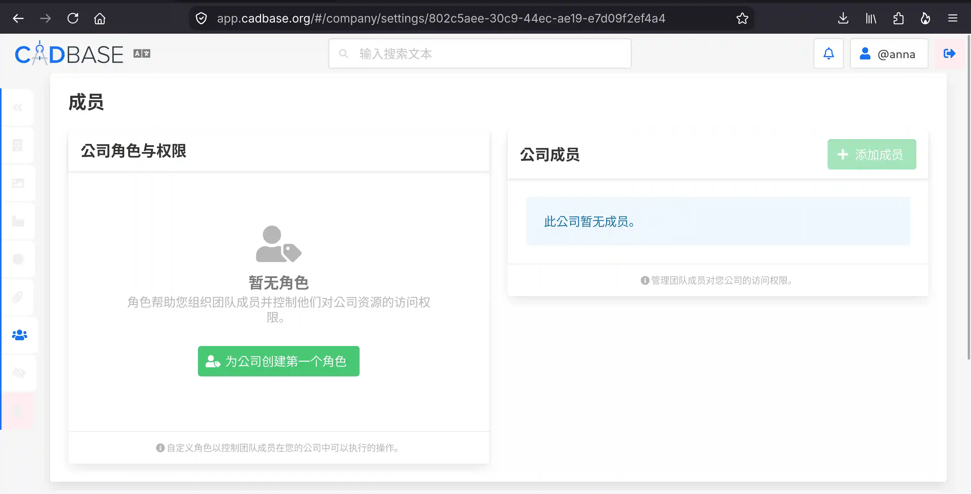Open the browser library icon
Screen dimensions: 971x494
point(871,18)
